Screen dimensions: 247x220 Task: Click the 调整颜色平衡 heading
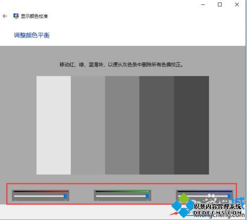click(x=32, y=35)
